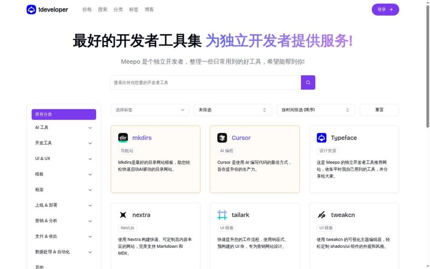
Task: Open the Typeface title link
Action: (x=344, y=138)
